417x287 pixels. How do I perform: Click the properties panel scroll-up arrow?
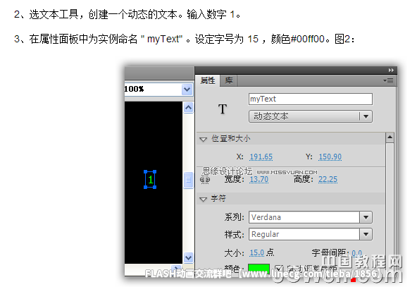point(390,138)
